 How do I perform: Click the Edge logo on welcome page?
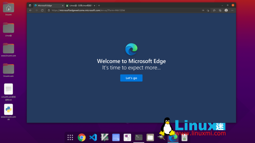coord(131,49)
